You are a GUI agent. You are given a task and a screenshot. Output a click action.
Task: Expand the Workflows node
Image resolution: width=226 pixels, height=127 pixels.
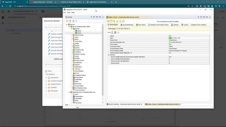[71, 52]
